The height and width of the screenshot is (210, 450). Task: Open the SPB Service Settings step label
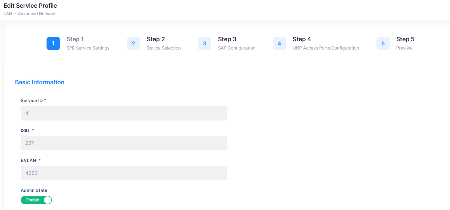[x=88, y=48]
